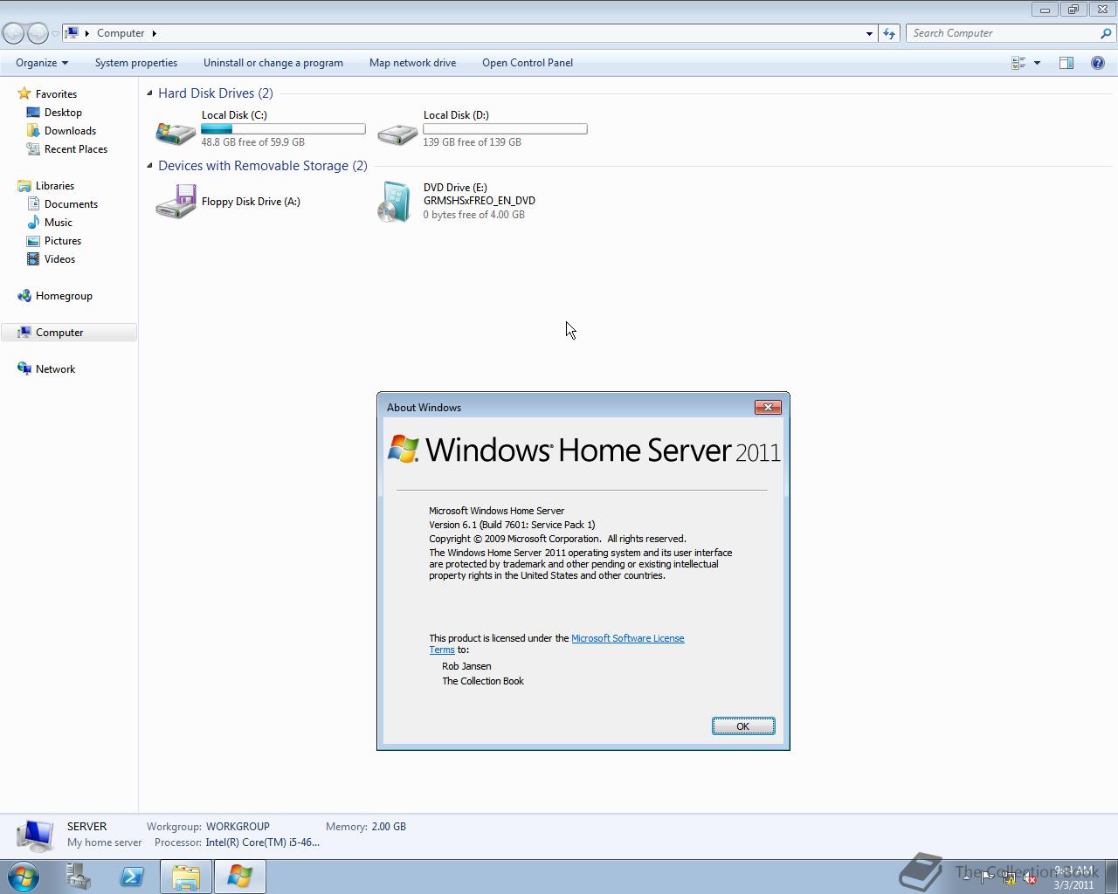Click the computer icon in address bar
This screenshot has width=1118, height=894.
[x=72, y=33]
